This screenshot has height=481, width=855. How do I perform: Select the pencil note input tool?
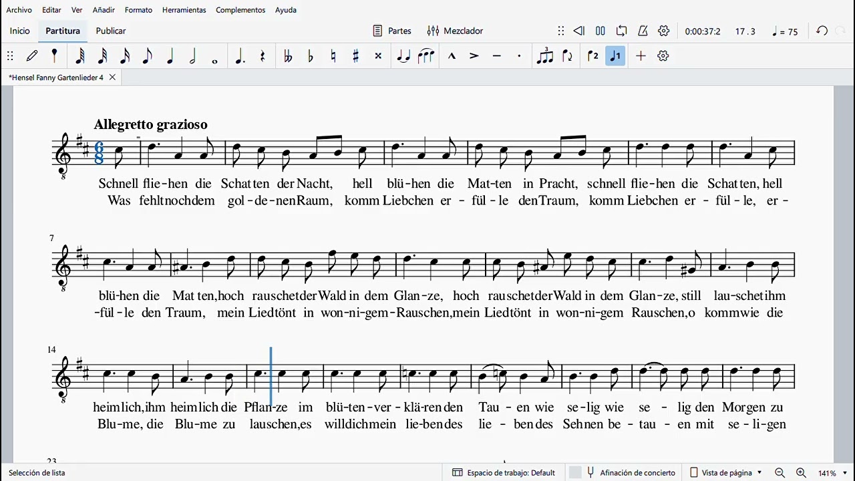[x=32, y=56]
